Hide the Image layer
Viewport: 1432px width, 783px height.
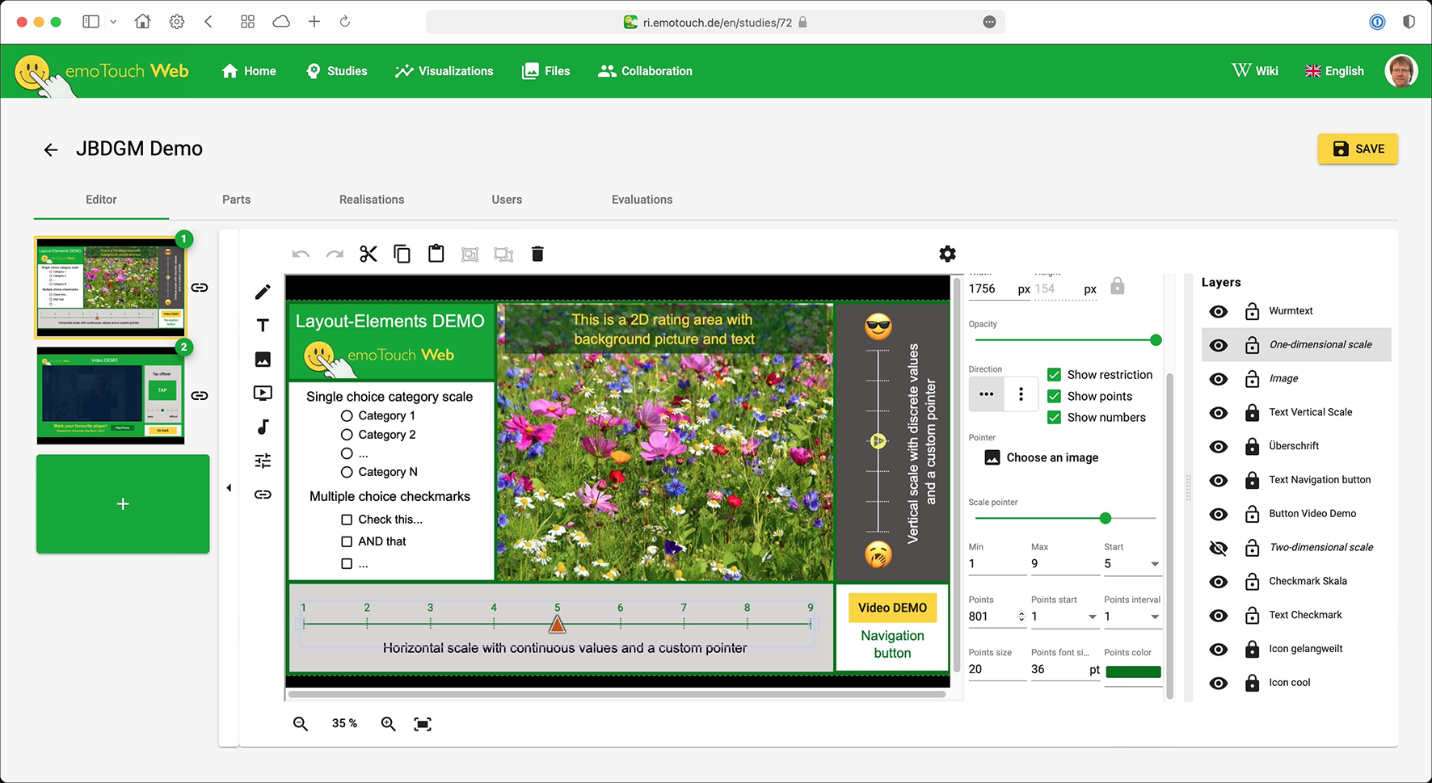pyautogui.click(x=1219, y=379)
